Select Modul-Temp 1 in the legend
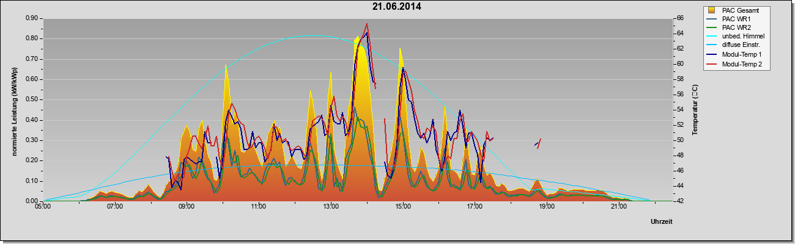795x244 pixels. pos(742,55)
